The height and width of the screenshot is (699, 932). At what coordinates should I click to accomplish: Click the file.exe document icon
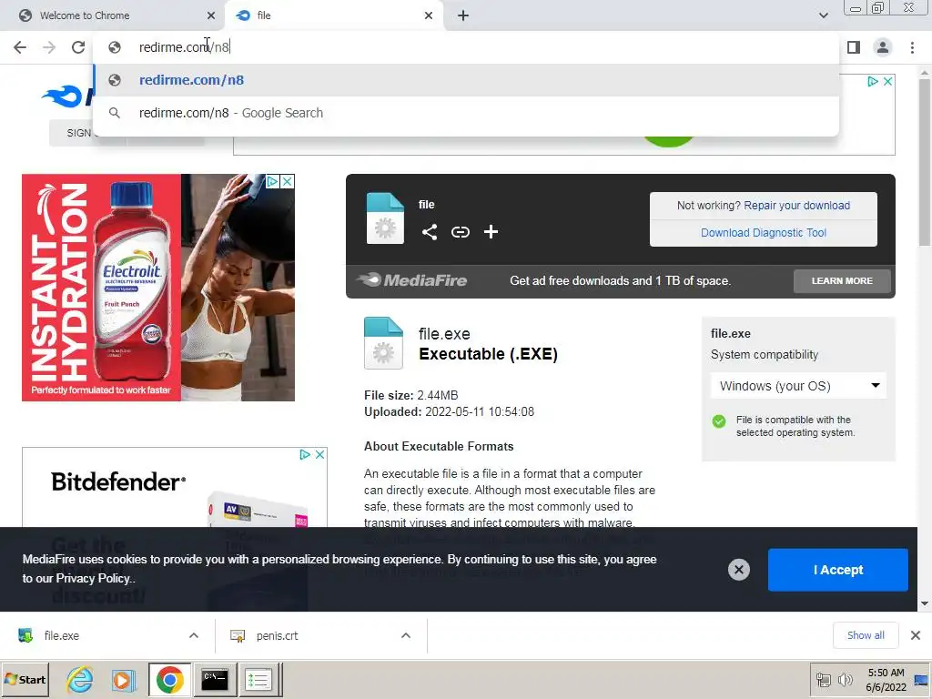(383, 343)
